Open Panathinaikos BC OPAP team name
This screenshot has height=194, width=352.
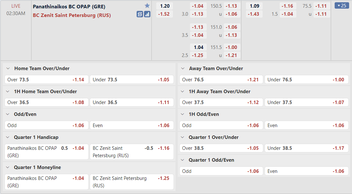(69, 6)
